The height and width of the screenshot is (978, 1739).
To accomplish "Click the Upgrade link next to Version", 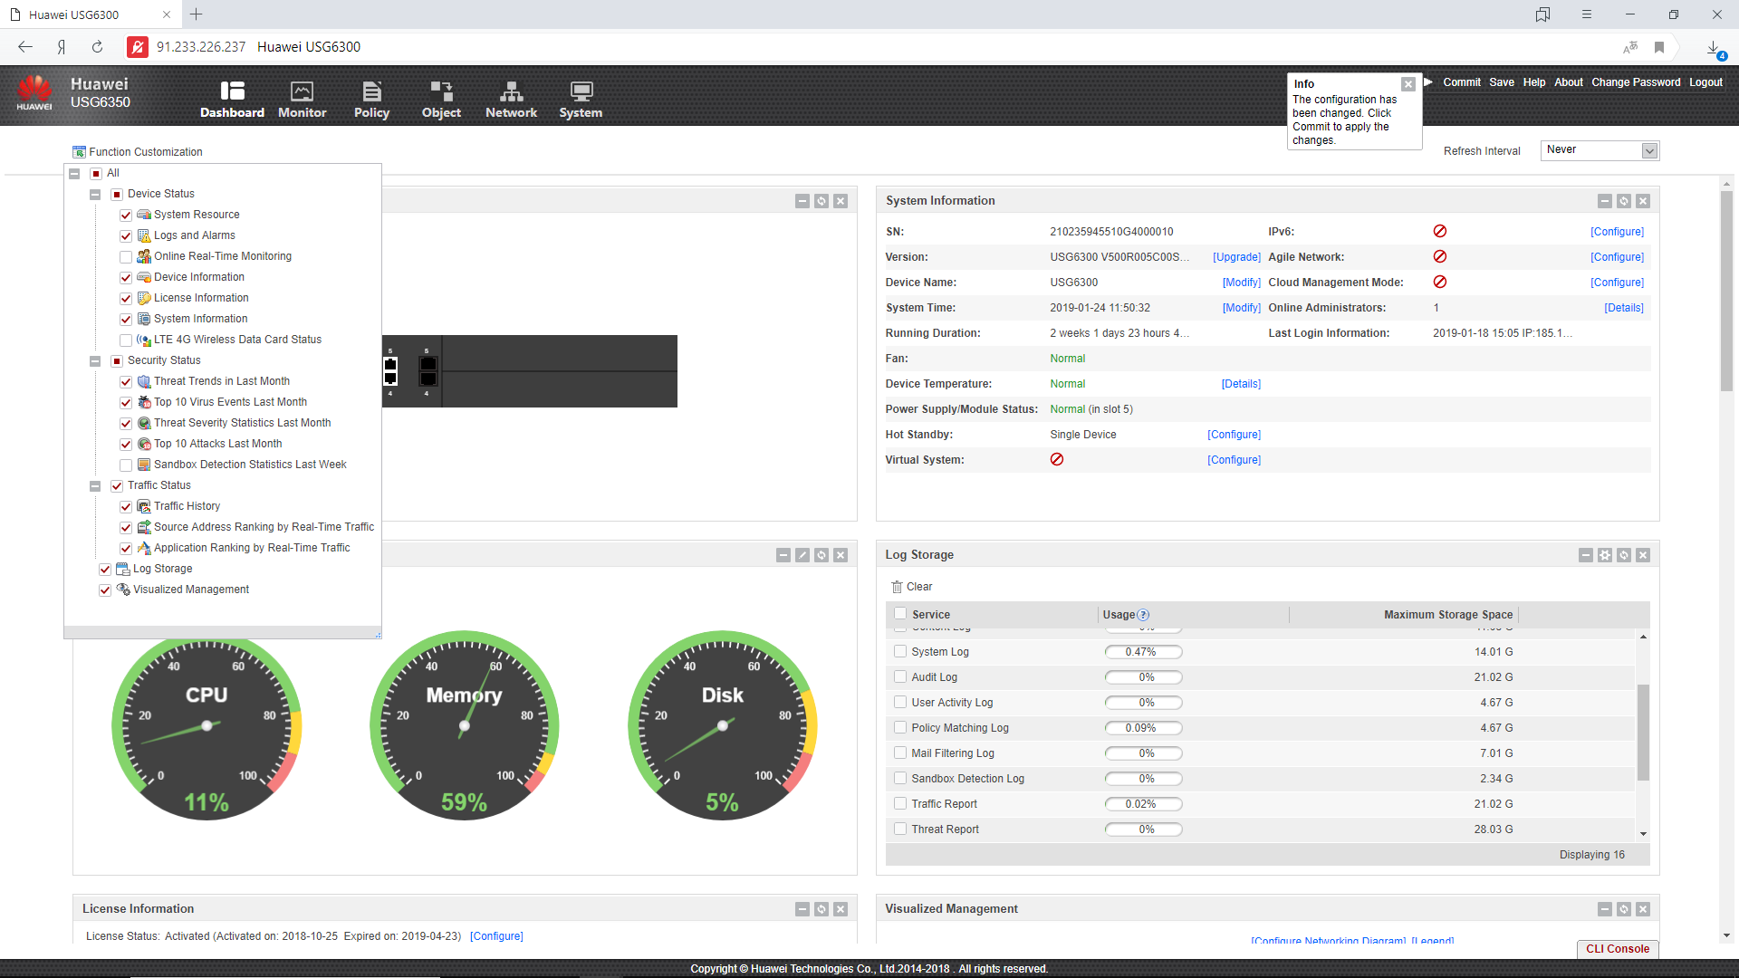I will pos(1236,257).
